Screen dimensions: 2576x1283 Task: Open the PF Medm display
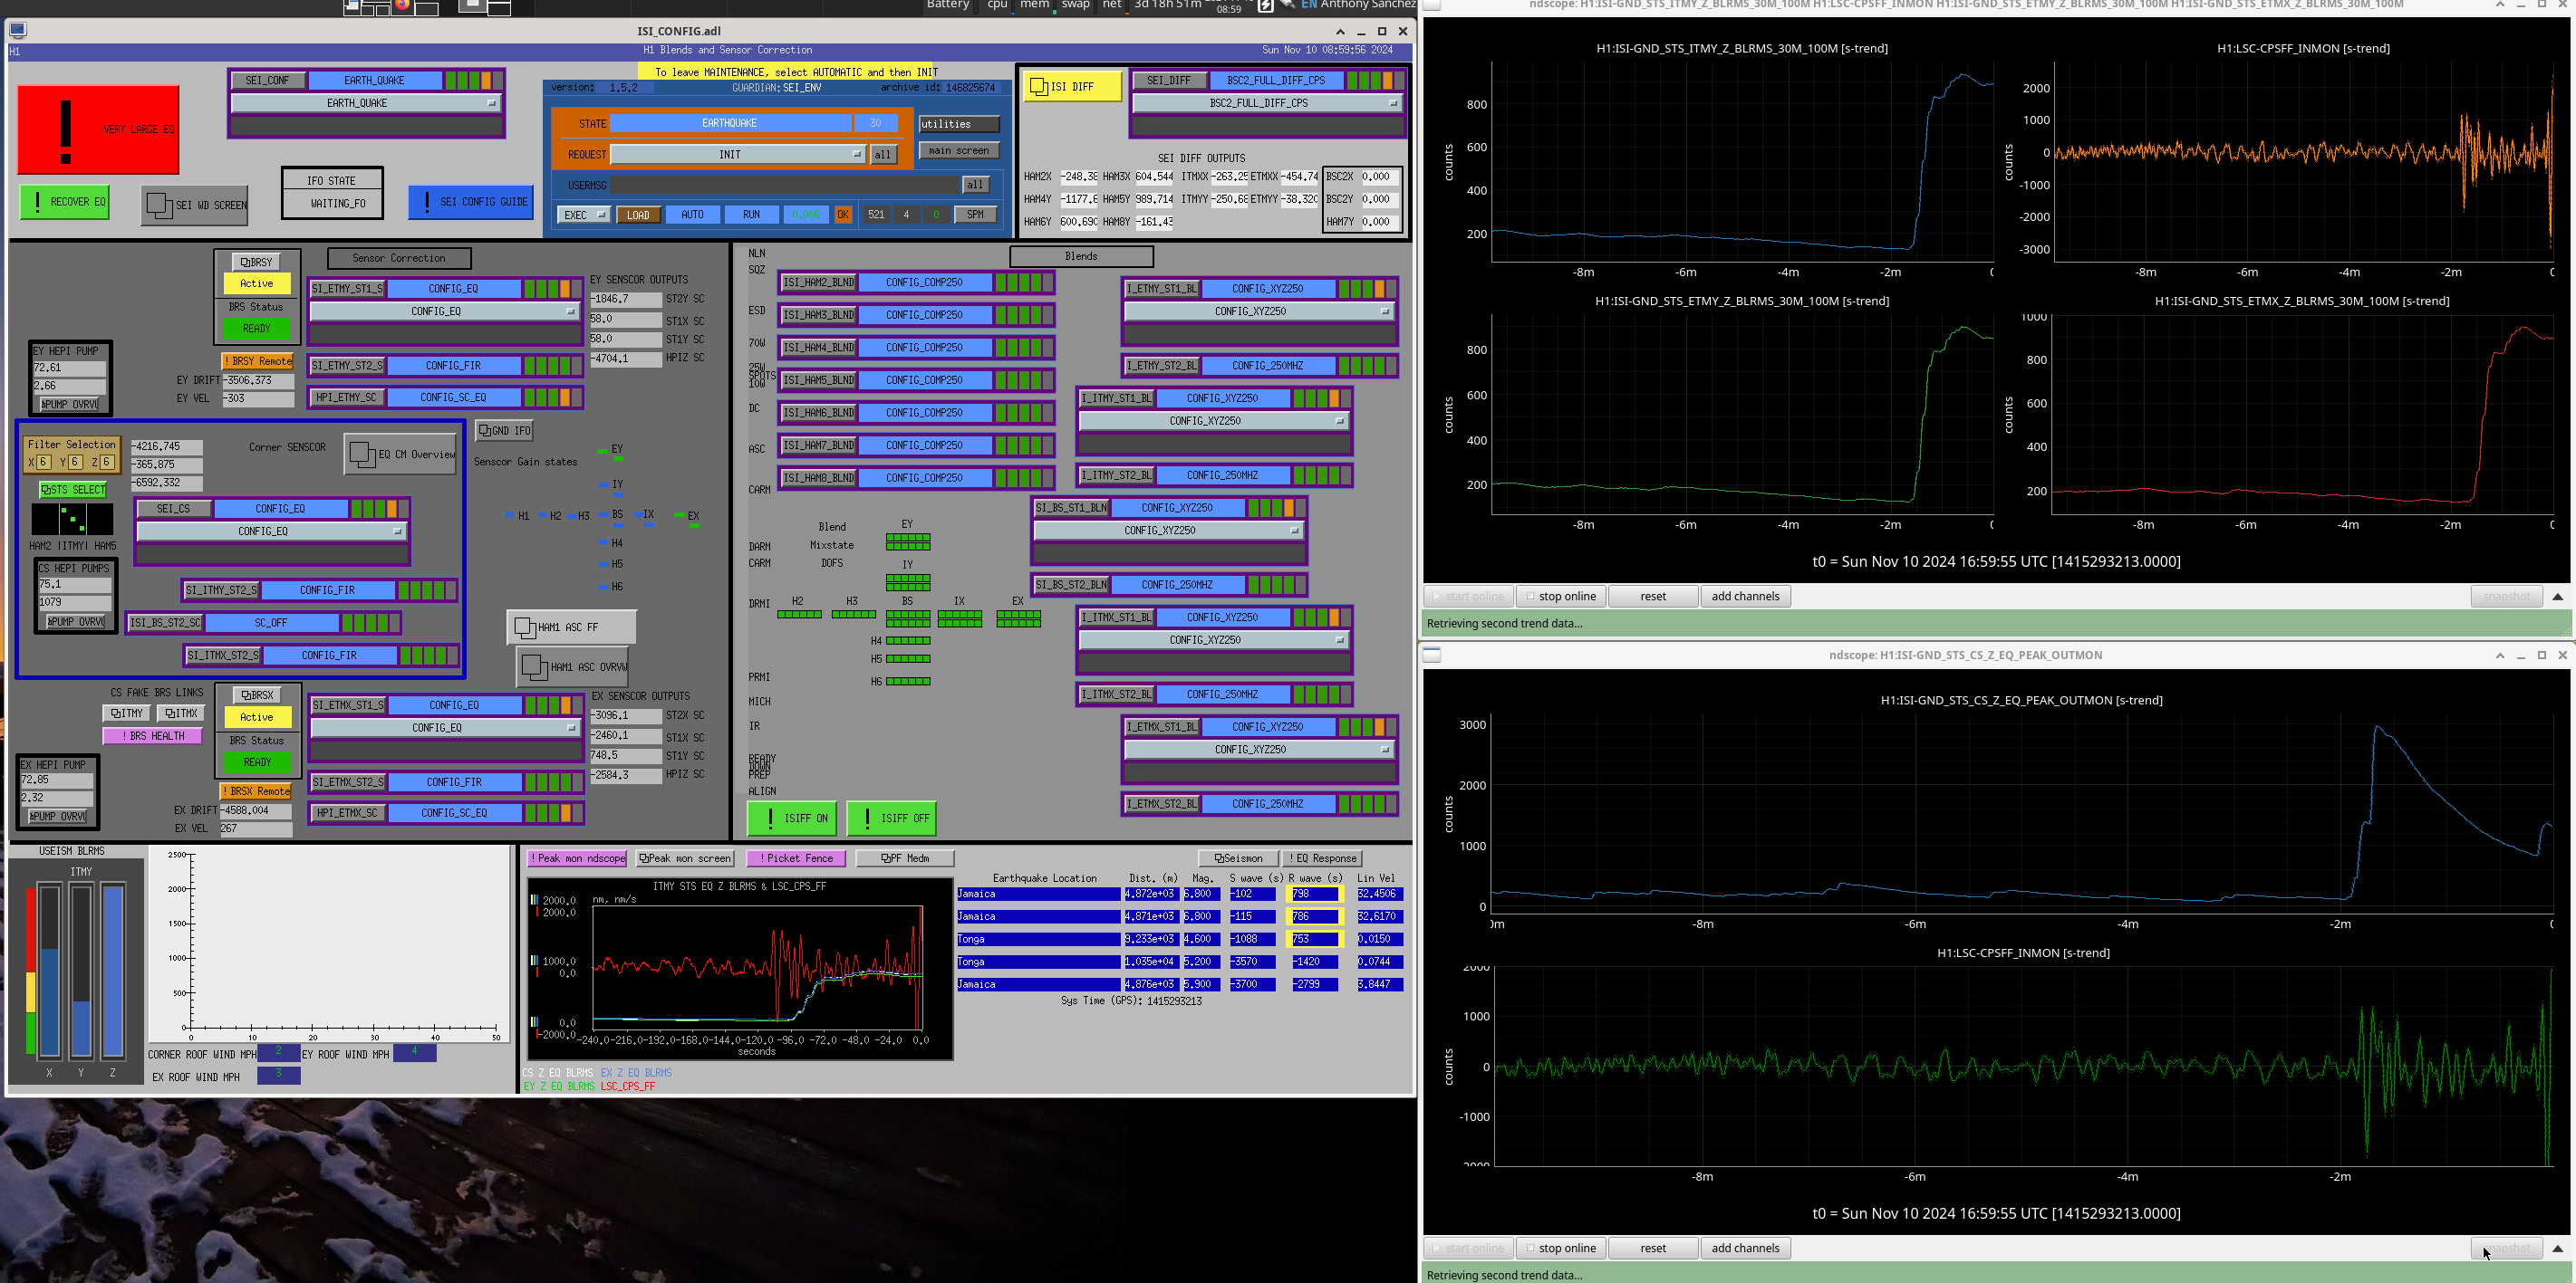905,858
